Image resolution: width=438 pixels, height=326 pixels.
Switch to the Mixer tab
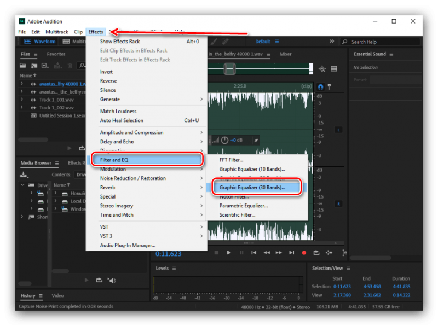click(285, 54)
